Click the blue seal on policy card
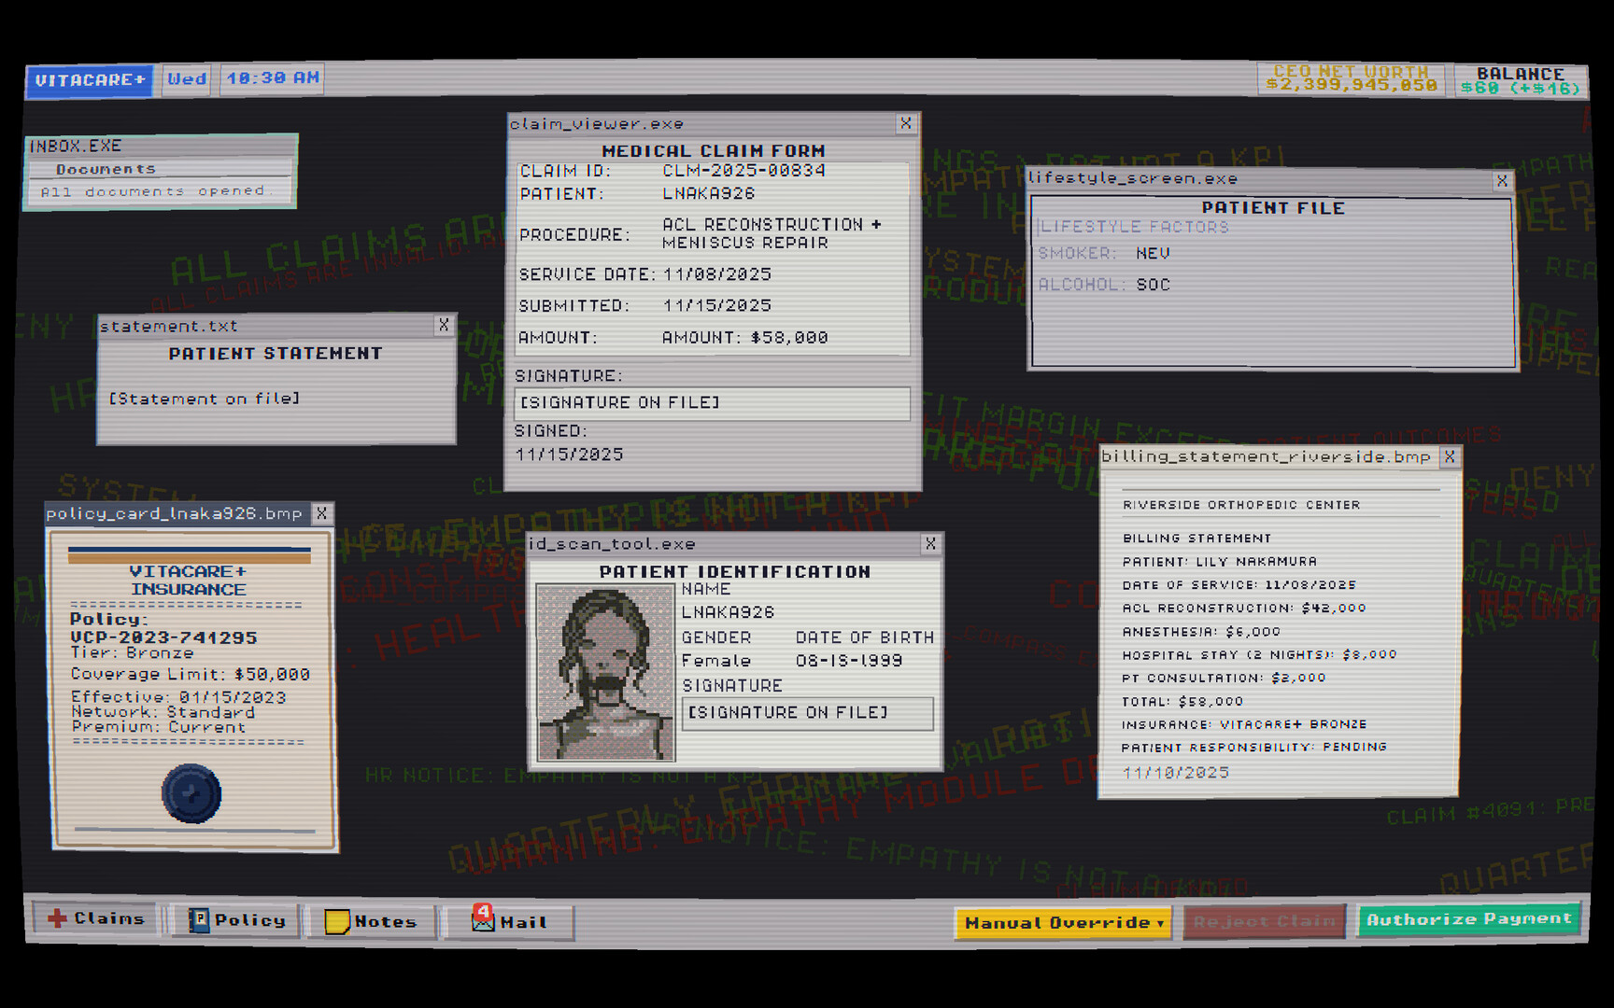Viewport: 1614px width, 1008px height. tap(191, 794)
